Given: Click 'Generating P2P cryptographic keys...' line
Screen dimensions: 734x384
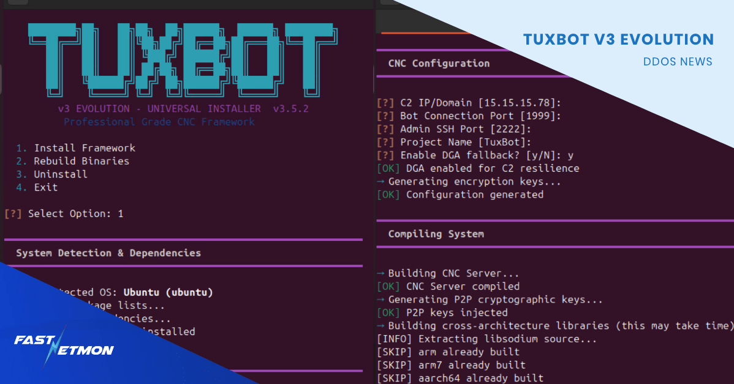Looking at the screenshot, I should coord(490,300).
